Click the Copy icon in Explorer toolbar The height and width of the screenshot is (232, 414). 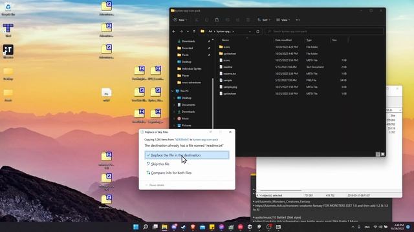click(207, 20)
